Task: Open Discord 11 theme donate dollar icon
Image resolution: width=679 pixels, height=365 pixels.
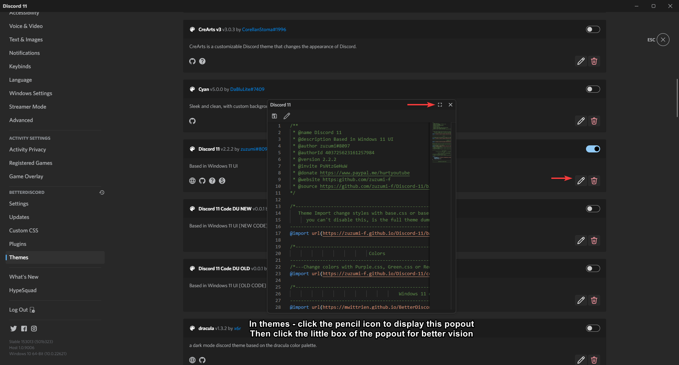Action: coord(222,181)
